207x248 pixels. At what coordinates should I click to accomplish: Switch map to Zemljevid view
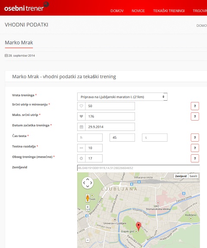pyautogui.click(x=181, y=176)
